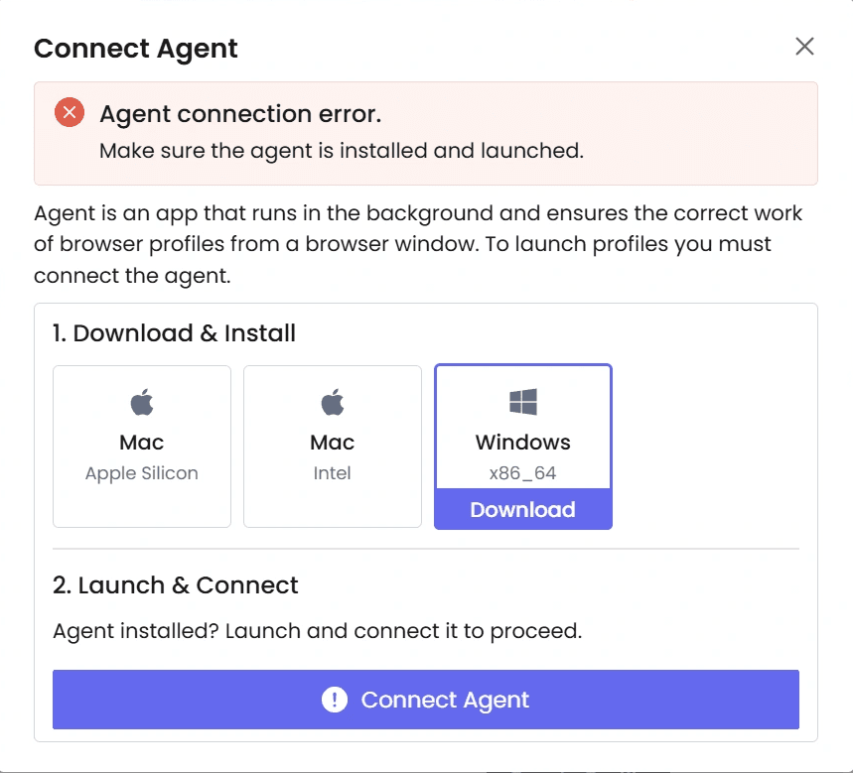Viewport: 853px width, 773px height.
Task: Click the exclamation icon on Connect Agent button
Action: coord(335,700)
